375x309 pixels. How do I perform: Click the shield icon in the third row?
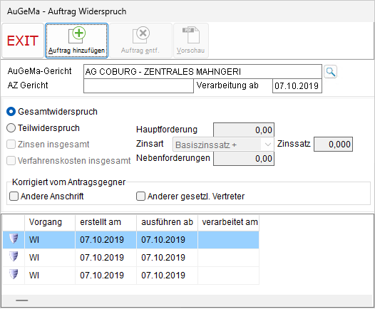[x=14, y=275]
